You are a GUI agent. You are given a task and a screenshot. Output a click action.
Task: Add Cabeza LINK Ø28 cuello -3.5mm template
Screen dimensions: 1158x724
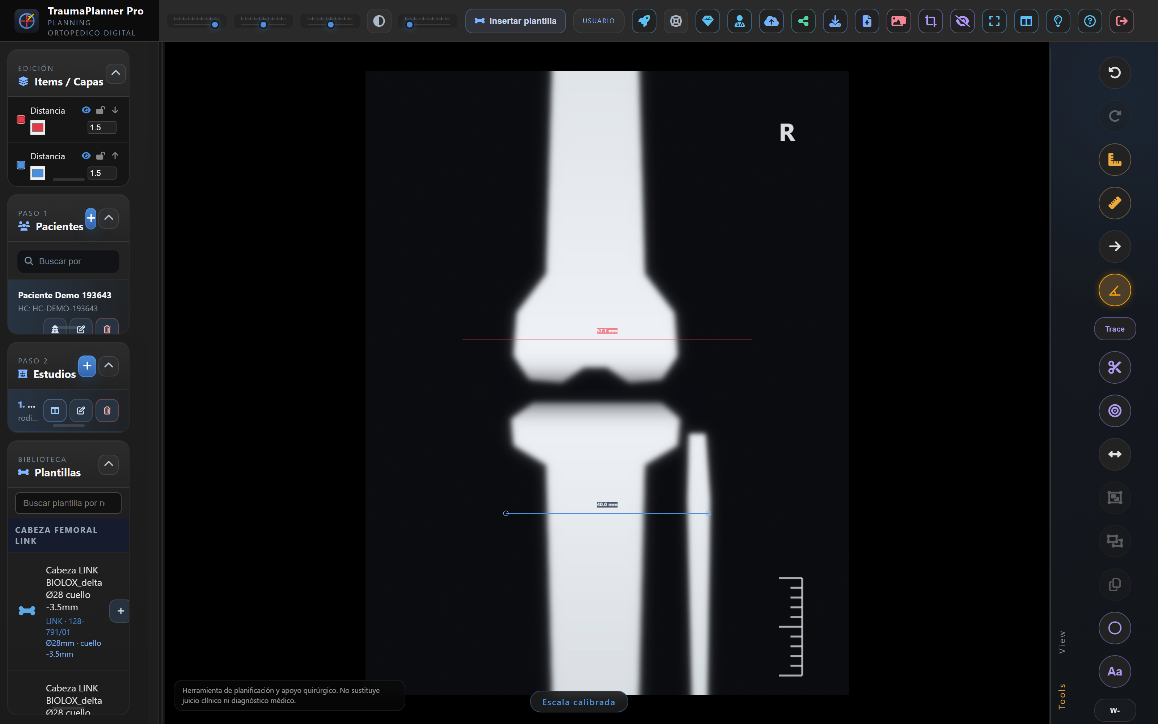[x=120, y=611]
